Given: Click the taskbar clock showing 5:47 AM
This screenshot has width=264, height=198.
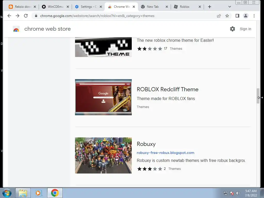Looking at the screenshot, I should point(251,193).
